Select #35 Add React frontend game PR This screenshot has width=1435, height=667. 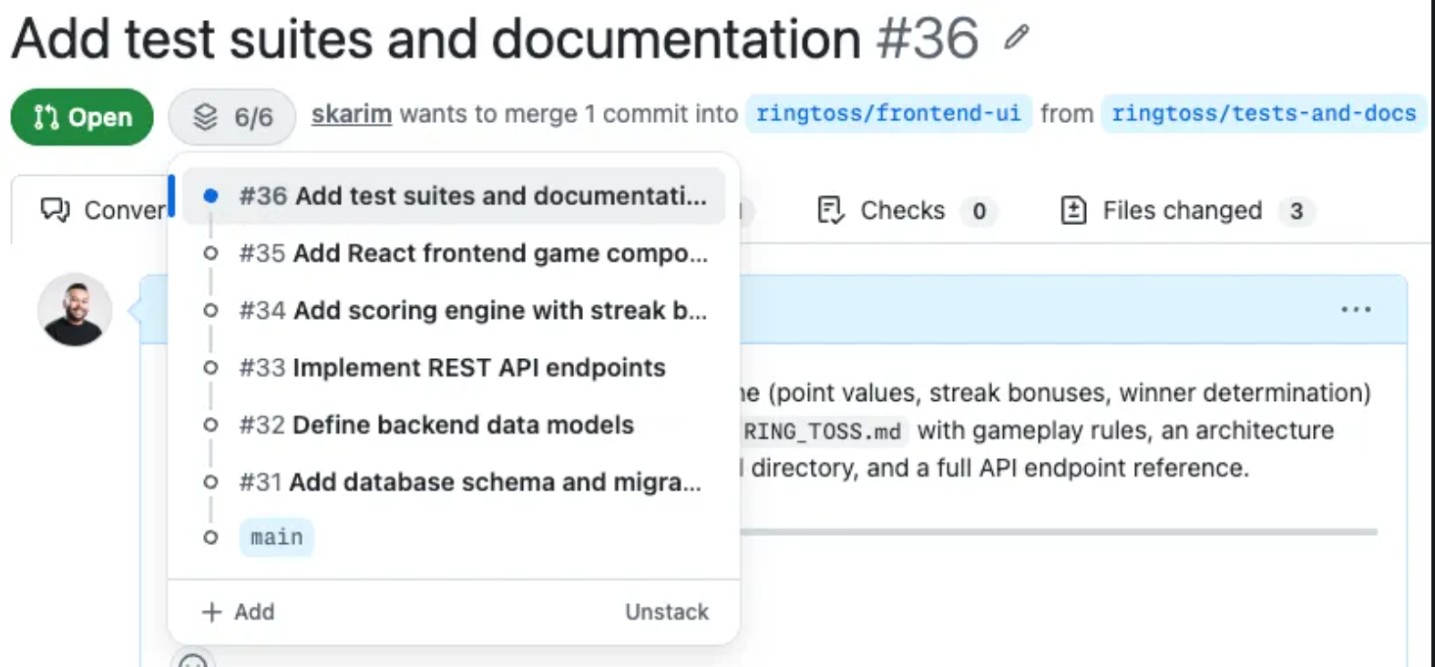click(472, 253)
